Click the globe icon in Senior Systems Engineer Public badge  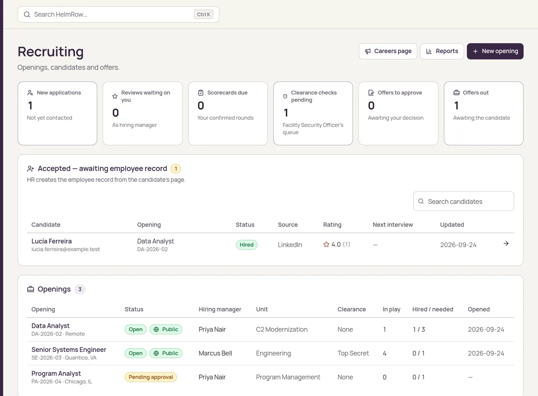(x=156, y=354)
